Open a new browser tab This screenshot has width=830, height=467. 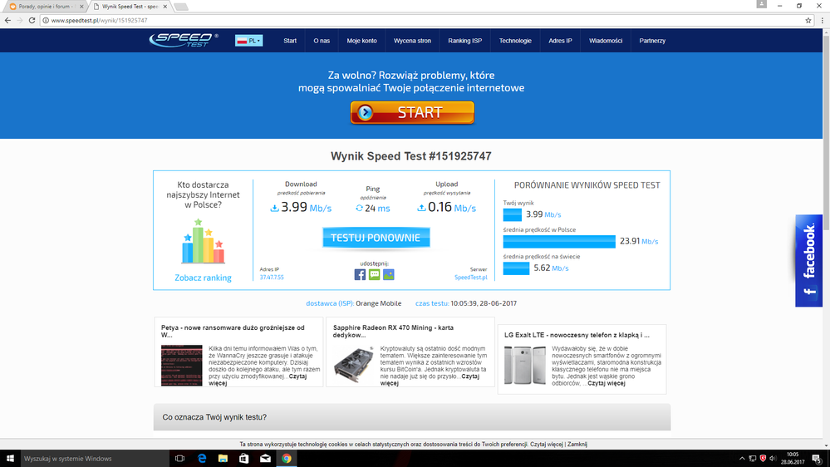click(180, 7)
